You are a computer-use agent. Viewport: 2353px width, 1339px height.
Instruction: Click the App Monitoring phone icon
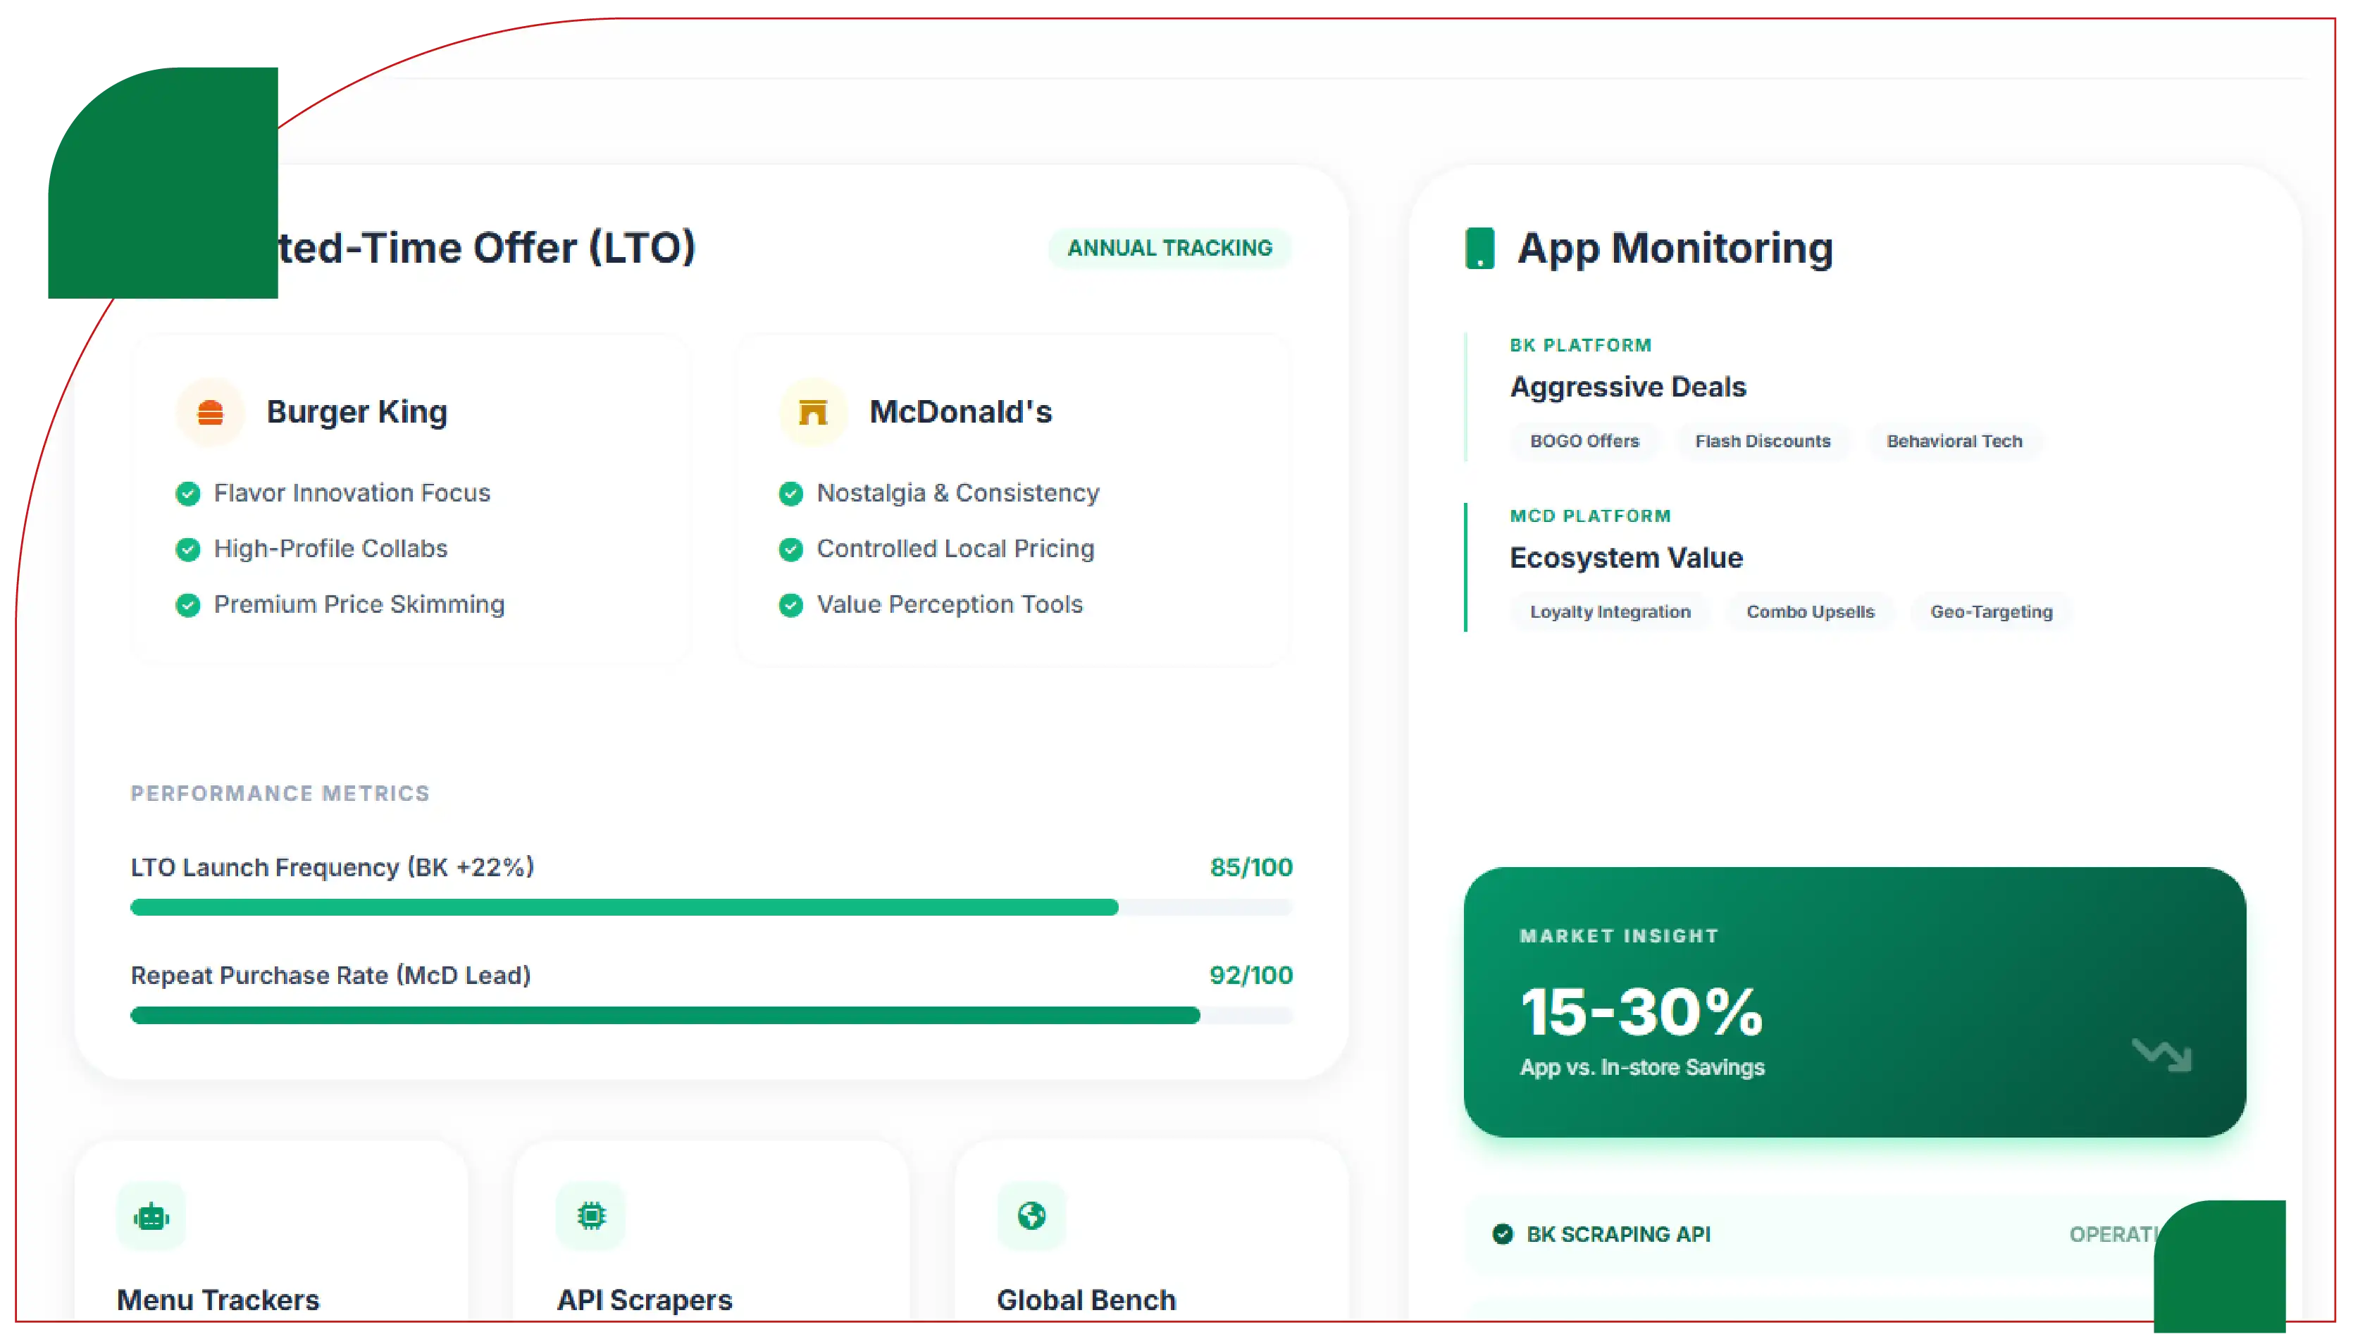pyautogui.click(x=1479, y=249)
